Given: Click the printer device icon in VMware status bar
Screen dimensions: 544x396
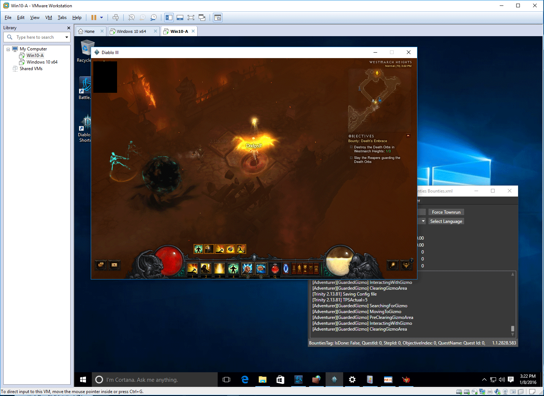Looking at the screenshot, I should [490, 392].
